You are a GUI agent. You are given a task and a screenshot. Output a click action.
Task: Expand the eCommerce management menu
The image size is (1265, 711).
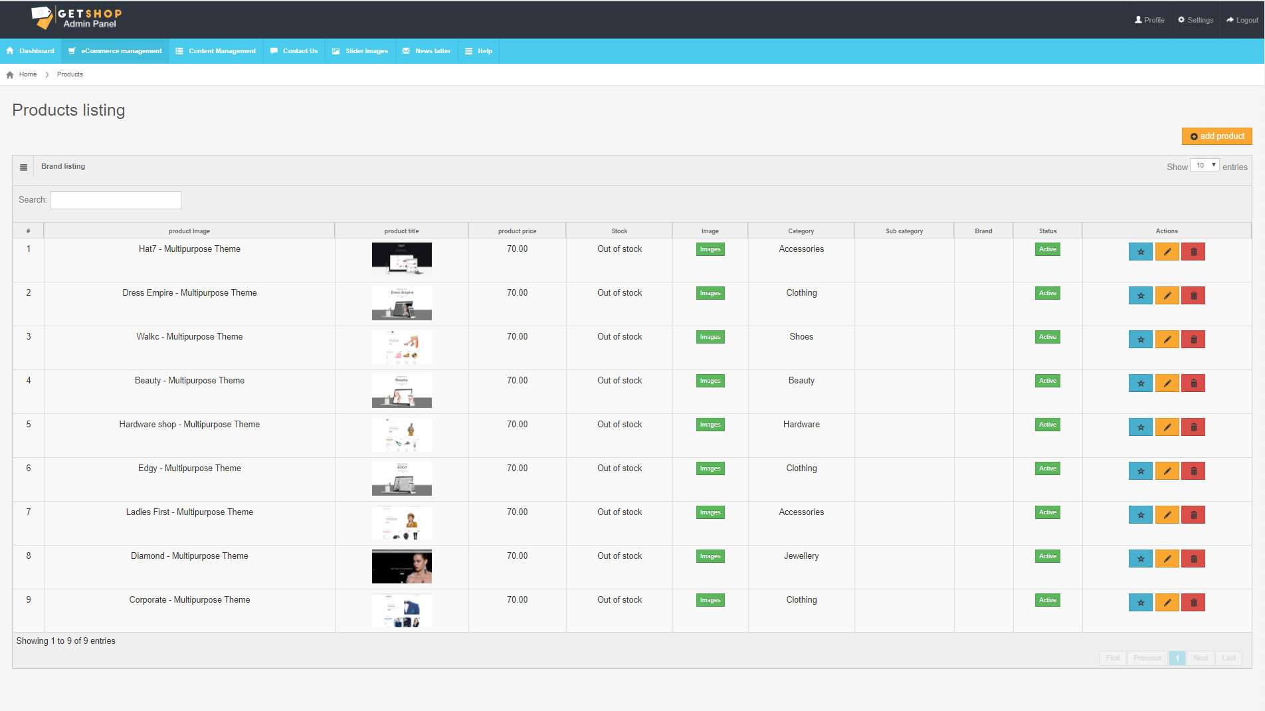click(x=115, y=51)
